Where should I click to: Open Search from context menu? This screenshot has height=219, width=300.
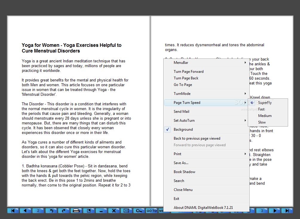click(x=207, y=181)
